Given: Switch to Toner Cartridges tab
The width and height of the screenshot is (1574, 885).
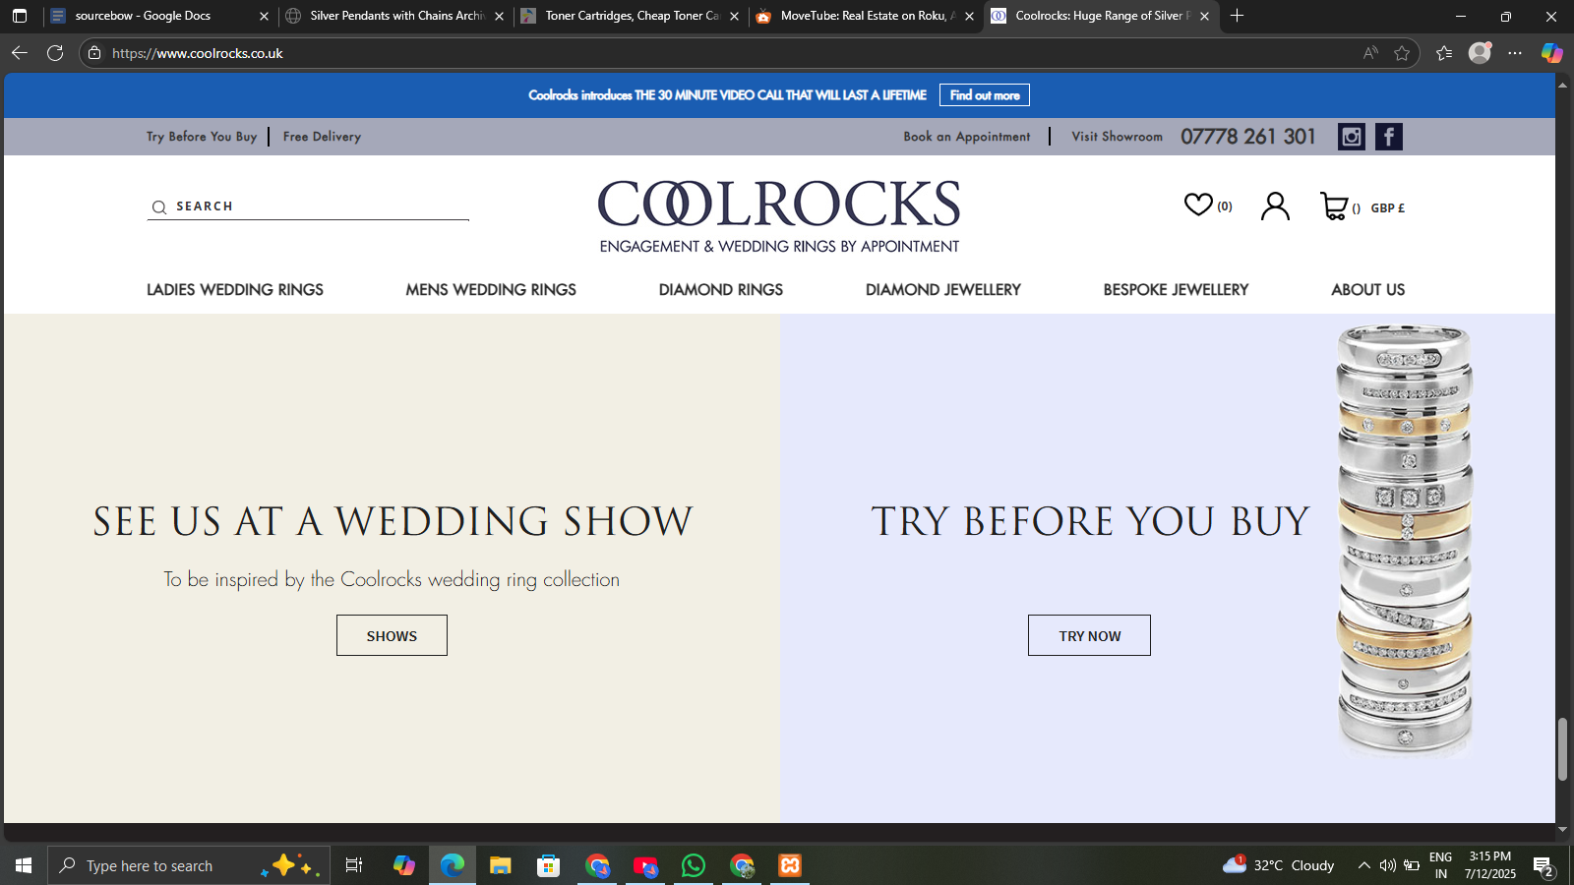Looking at the screenshot, I should 631,16.
